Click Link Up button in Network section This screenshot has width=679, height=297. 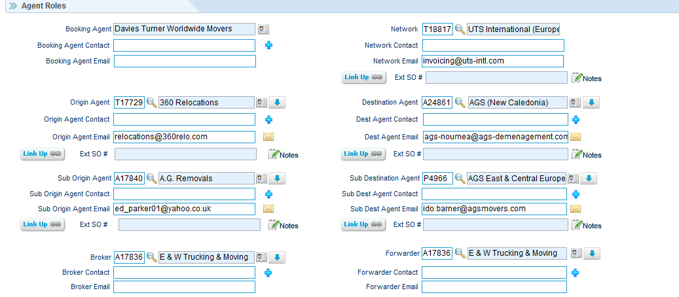tap(363, 77)
